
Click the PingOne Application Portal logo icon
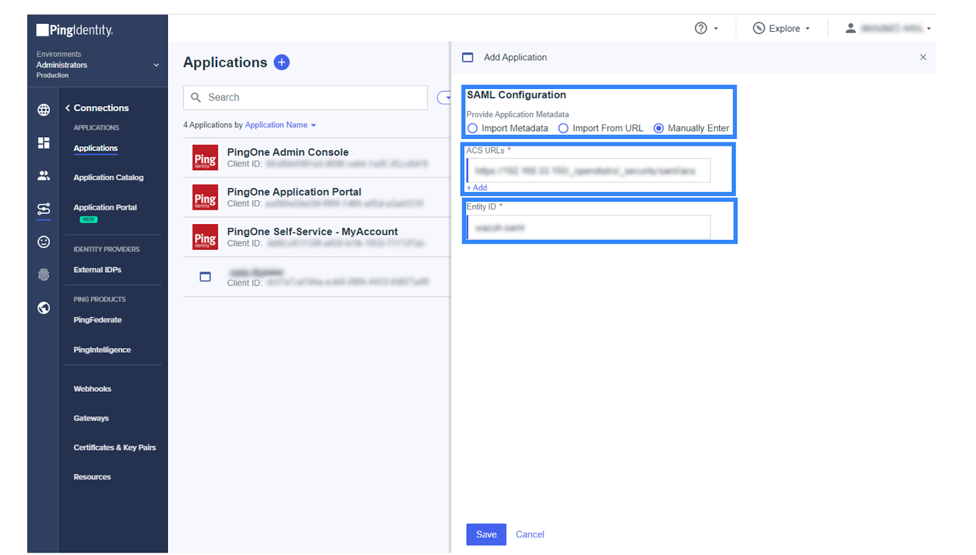205,197
